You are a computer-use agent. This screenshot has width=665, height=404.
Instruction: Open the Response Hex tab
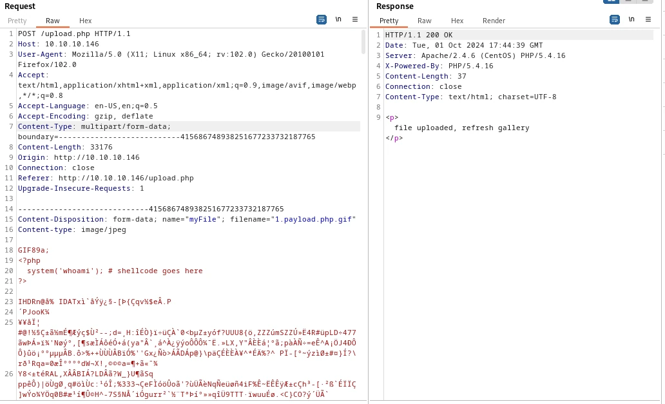click(x=458, y=21)
